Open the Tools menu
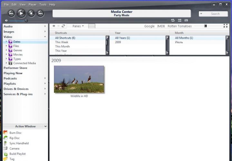Screen dimensions: 232x161 click(x=43, y=5)
